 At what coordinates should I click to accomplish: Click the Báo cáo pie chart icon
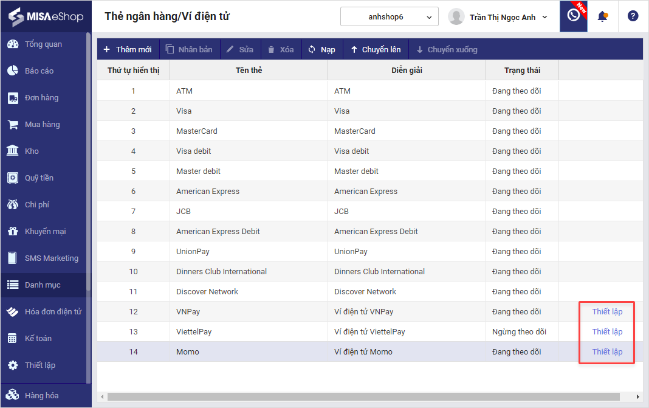click(x=13, y=71)
